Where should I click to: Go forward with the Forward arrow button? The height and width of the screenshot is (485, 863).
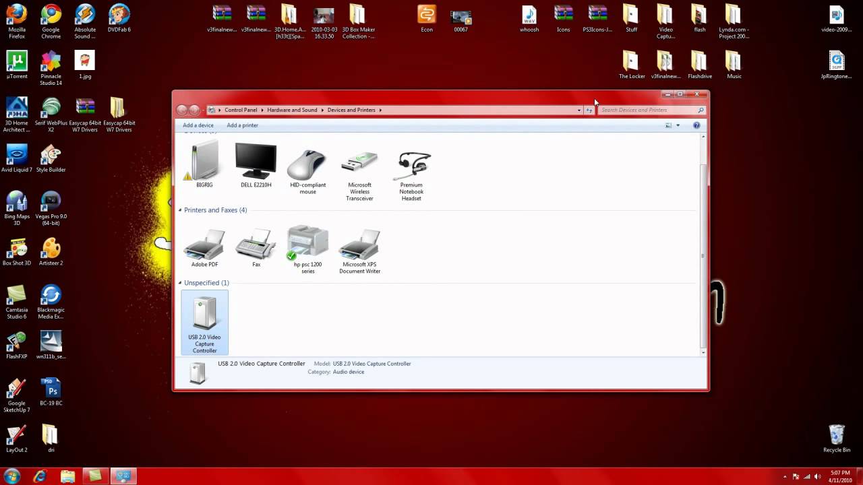click(x=195, y=110)
